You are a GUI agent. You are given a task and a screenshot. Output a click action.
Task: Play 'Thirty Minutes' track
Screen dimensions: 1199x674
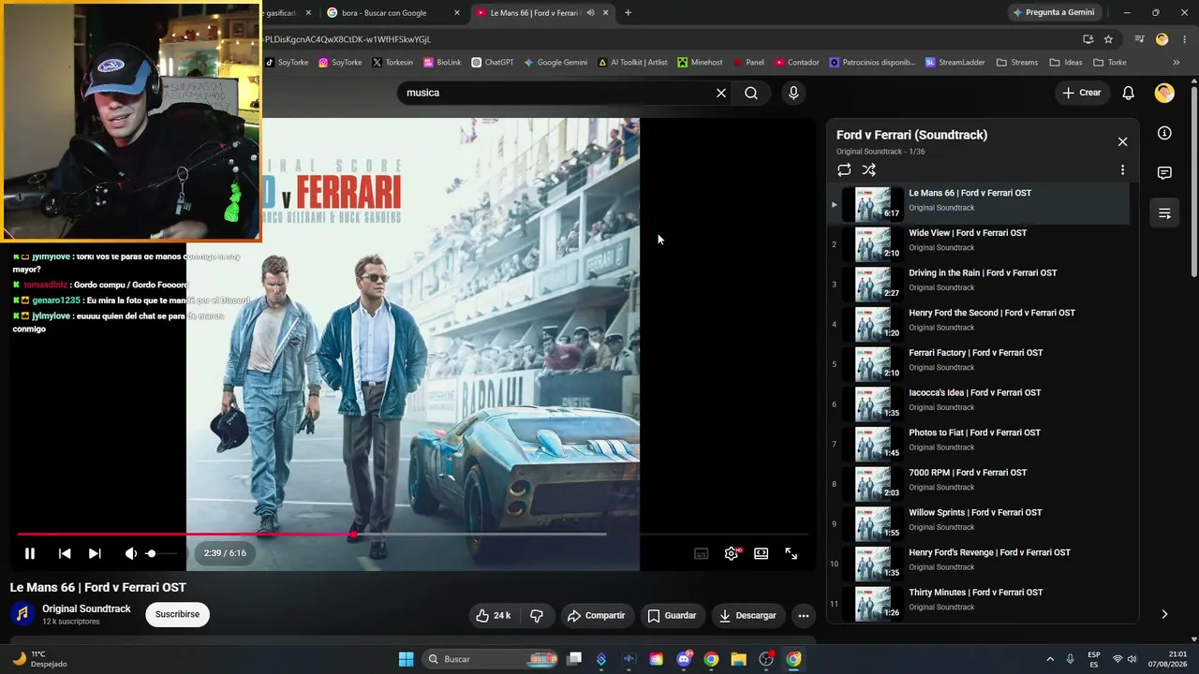tap(979, 604)
